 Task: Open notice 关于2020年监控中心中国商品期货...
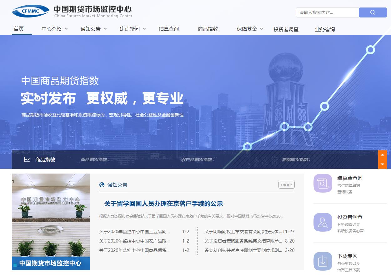click(134, 250)
